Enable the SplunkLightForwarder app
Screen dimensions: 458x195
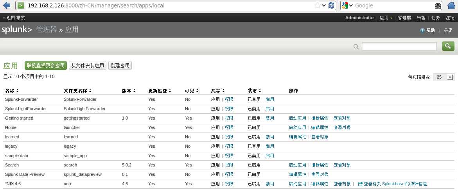click(x=269, y=109)
